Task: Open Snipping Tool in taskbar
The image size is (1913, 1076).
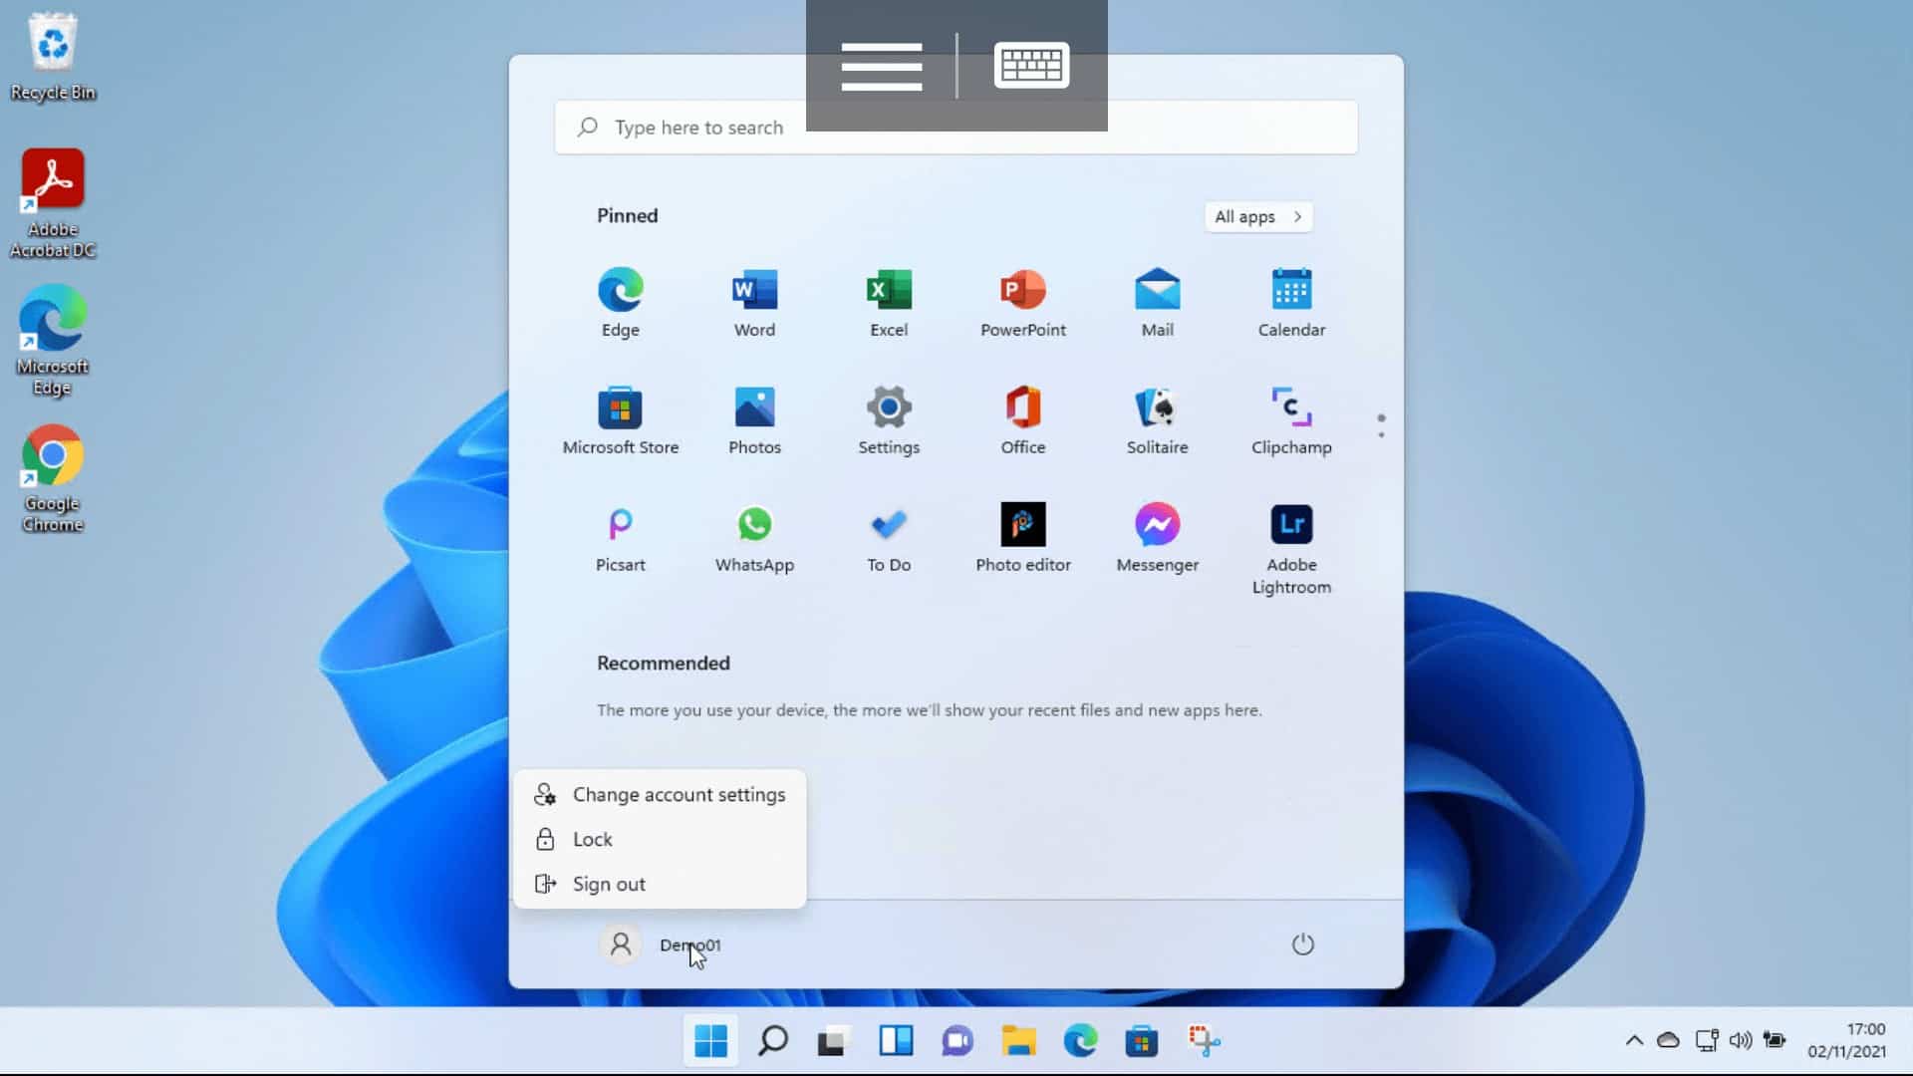Action: 1204,1041
